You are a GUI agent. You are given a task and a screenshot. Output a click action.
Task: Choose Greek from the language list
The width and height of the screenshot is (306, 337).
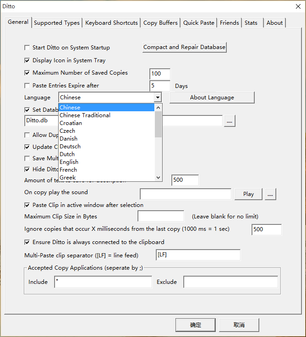[107, 177]
